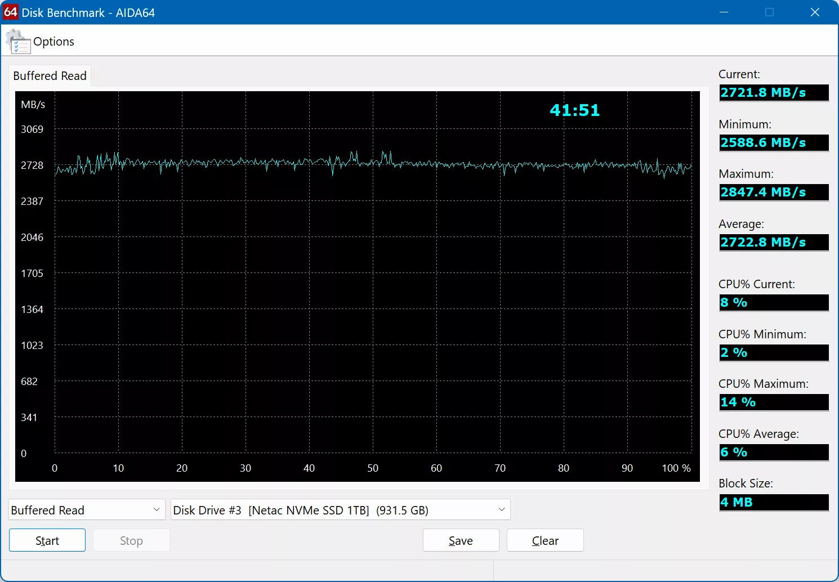
Task: Click the 2387 y-axis label
Action: coord(32,201)
